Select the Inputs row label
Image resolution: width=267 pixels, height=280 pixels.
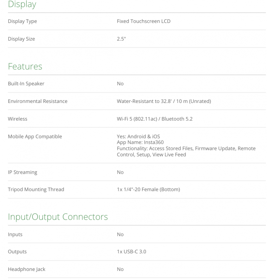pos(15,234)
